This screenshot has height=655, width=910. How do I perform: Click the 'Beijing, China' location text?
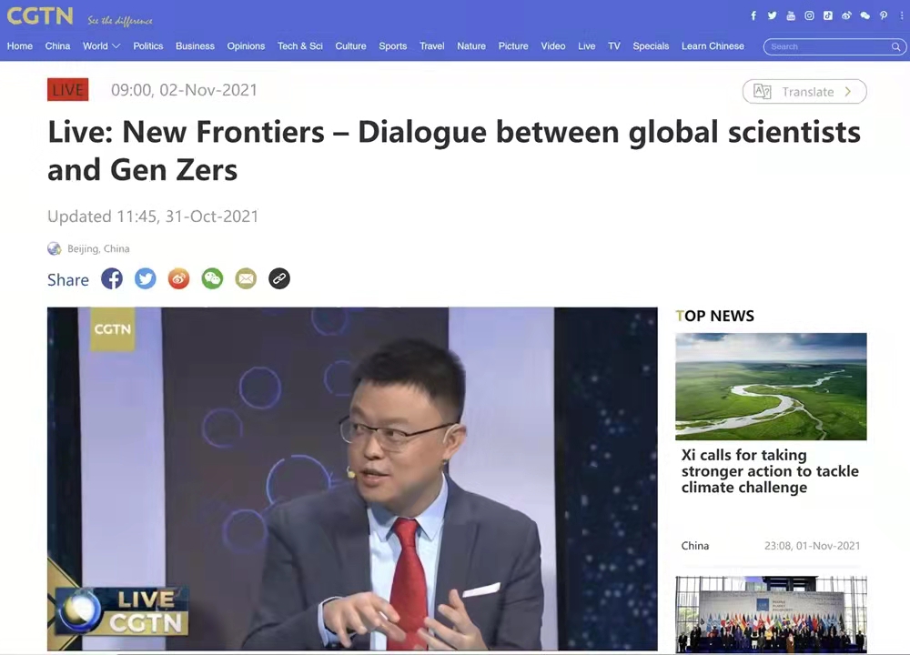tap(98, 248)
